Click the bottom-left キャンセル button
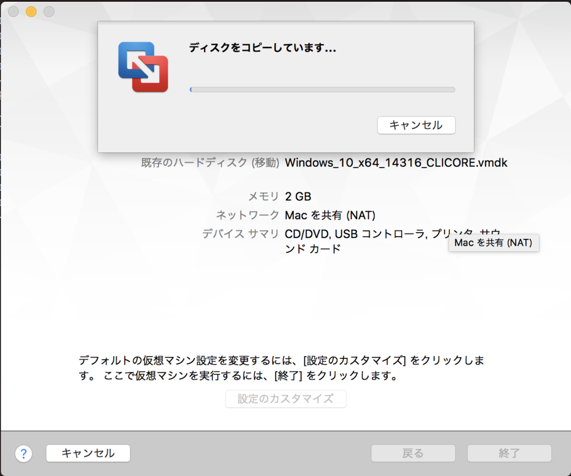571x476 pixels. pyautogui.click(x=88, y=453)
